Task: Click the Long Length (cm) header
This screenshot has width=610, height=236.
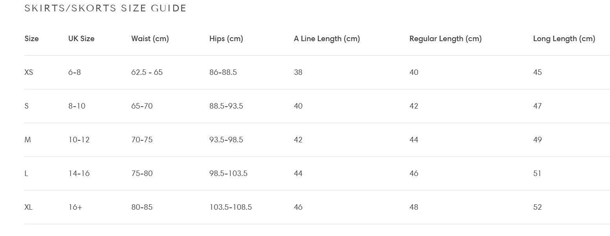Action: click(x=564, y=39)
